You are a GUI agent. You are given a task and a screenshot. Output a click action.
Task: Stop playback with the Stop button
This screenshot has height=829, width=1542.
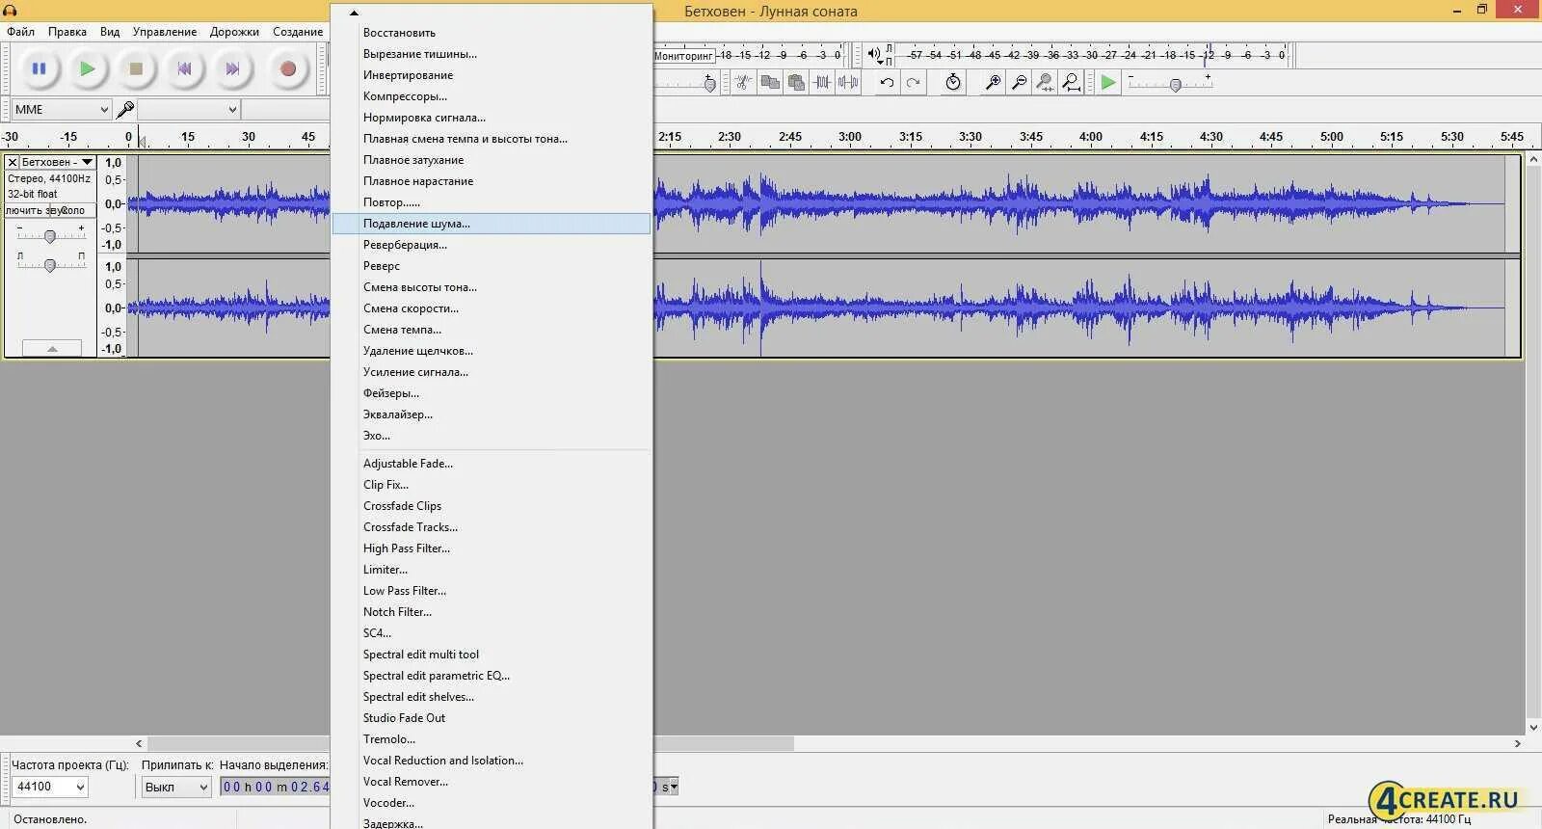(x=136, y=68)
